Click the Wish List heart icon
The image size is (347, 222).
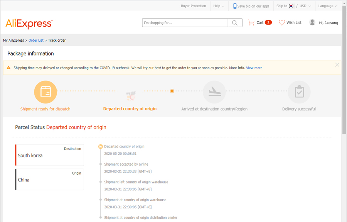point(282,23)
